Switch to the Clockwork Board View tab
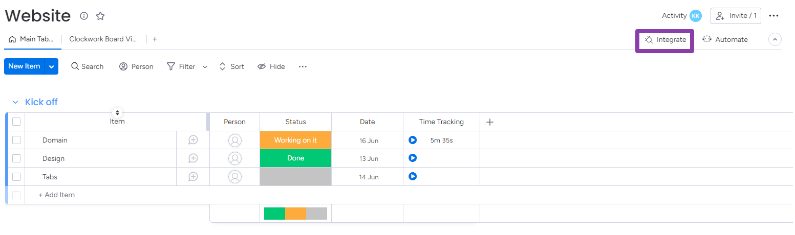The height and width of the screenshot is (235, 795). pyautogui.click(x=103, y=39)
